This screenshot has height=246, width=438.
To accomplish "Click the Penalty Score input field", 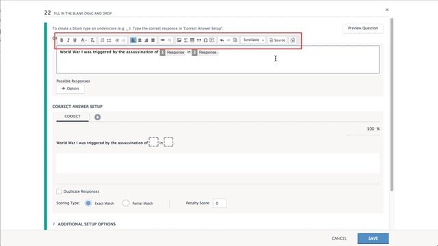I will (x=220, y=203).
